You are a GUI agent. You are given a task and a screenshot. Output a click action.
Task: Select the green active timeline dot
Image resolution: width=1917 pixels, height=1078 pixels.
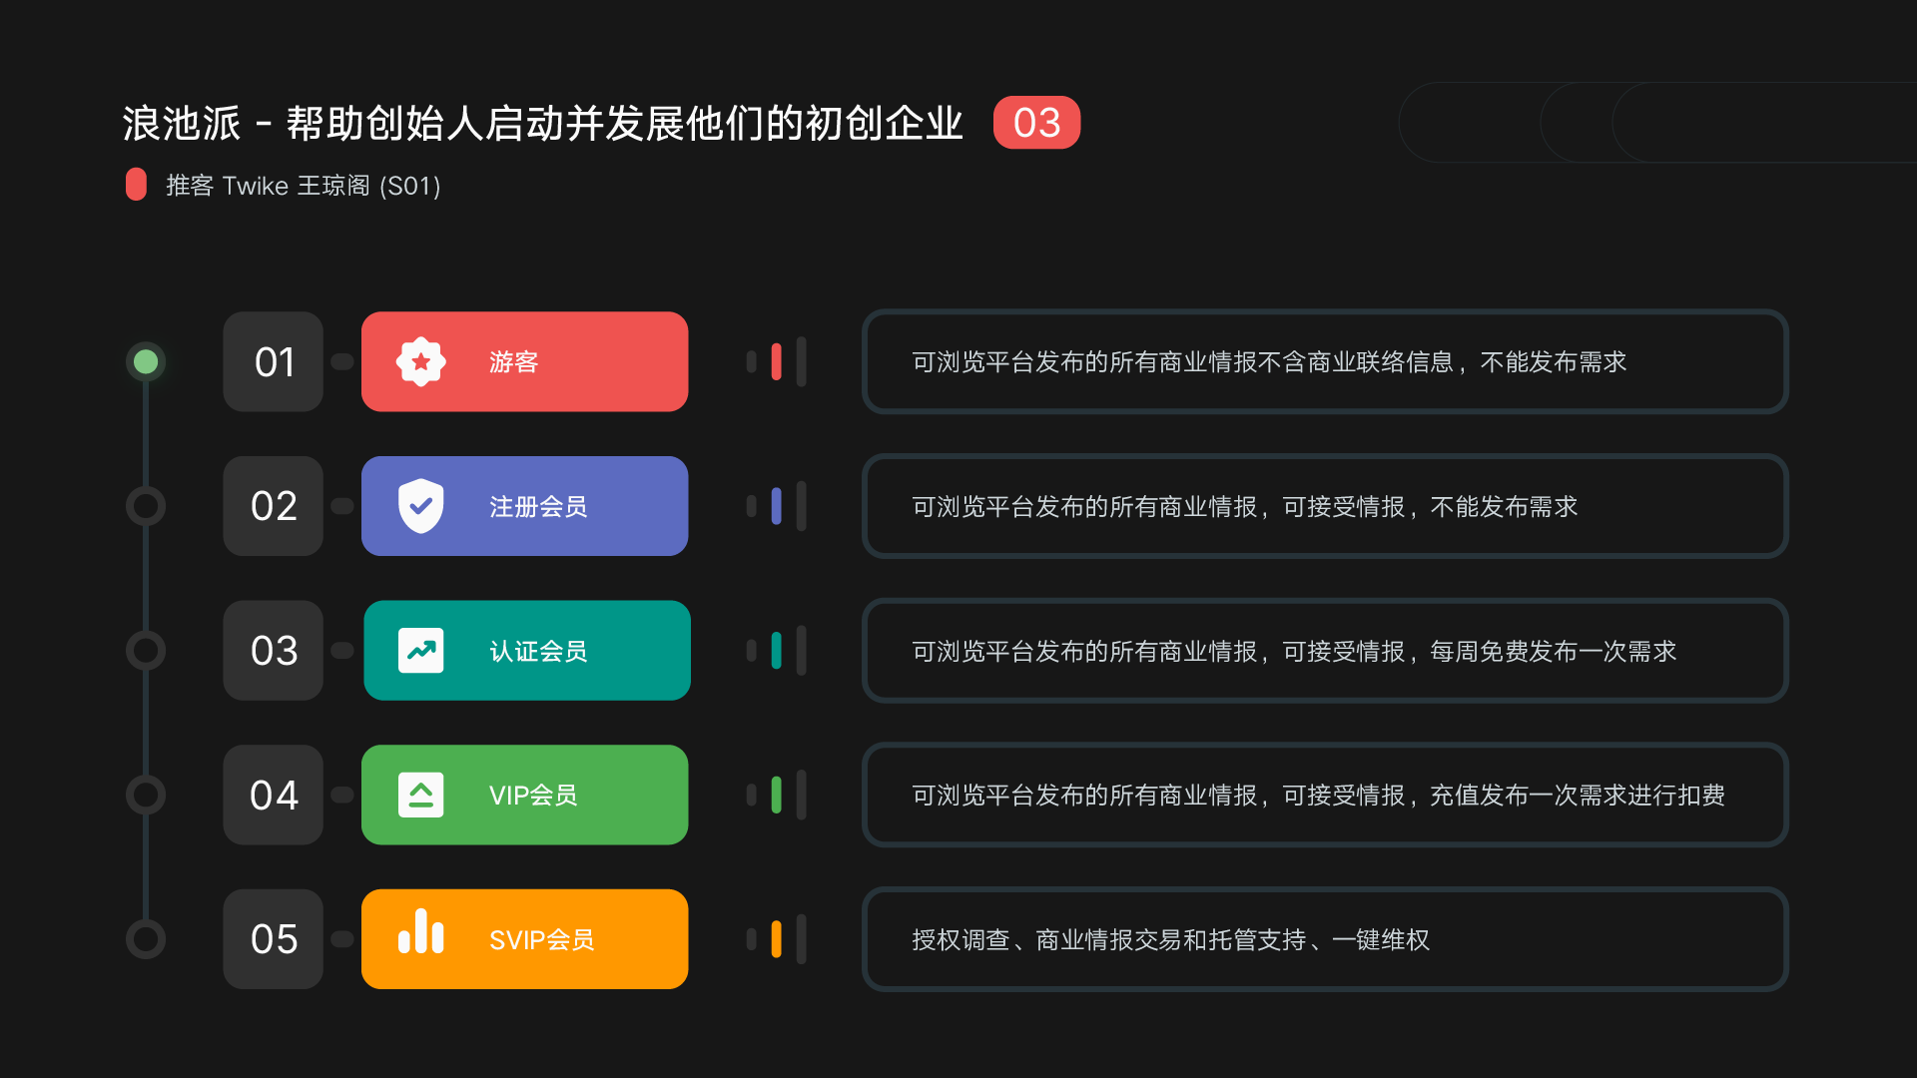(x=146, y=361)
